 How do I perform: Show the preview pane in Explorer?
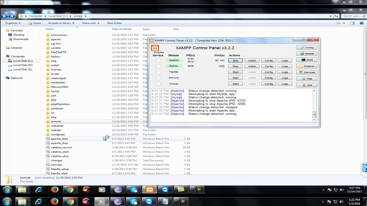(x=352, y=23)
